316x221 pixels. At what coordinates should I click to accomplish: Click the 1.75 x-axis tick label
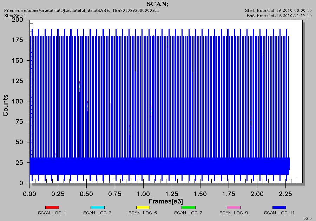pos(229,194)
